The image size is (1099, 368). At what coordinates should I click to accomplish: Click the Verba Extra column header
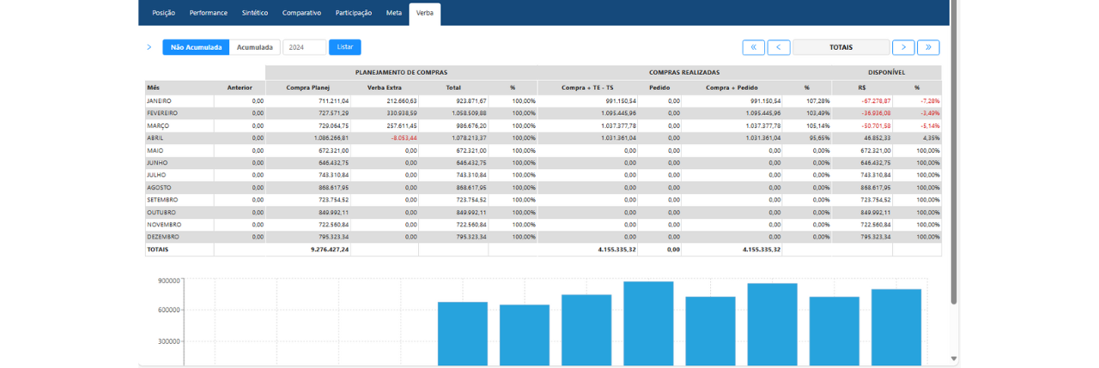[385, 87]
